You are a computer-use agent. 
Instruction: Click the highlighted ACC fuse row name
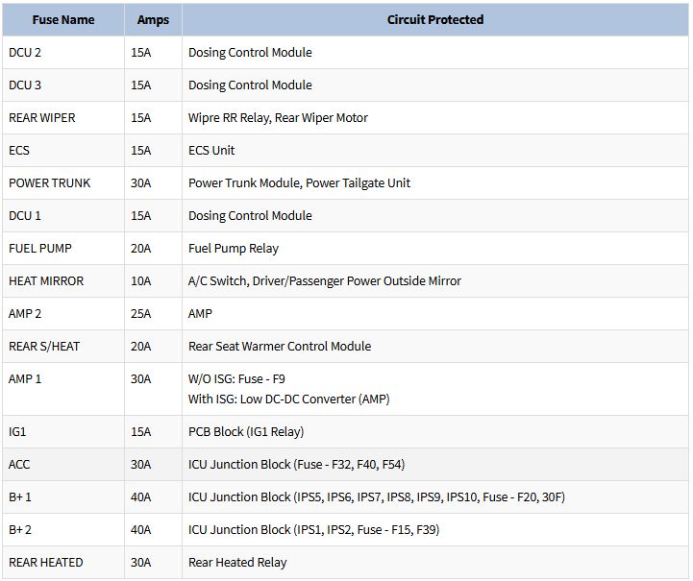(19, 465)
